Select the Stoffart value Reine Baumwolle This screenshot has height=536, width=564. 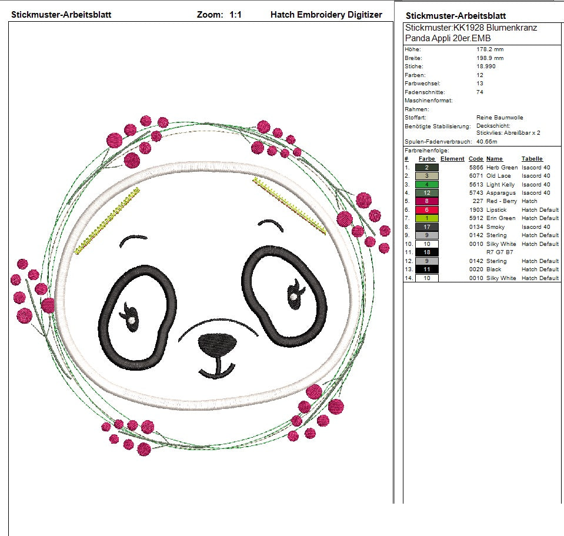[x=500, y=118]
